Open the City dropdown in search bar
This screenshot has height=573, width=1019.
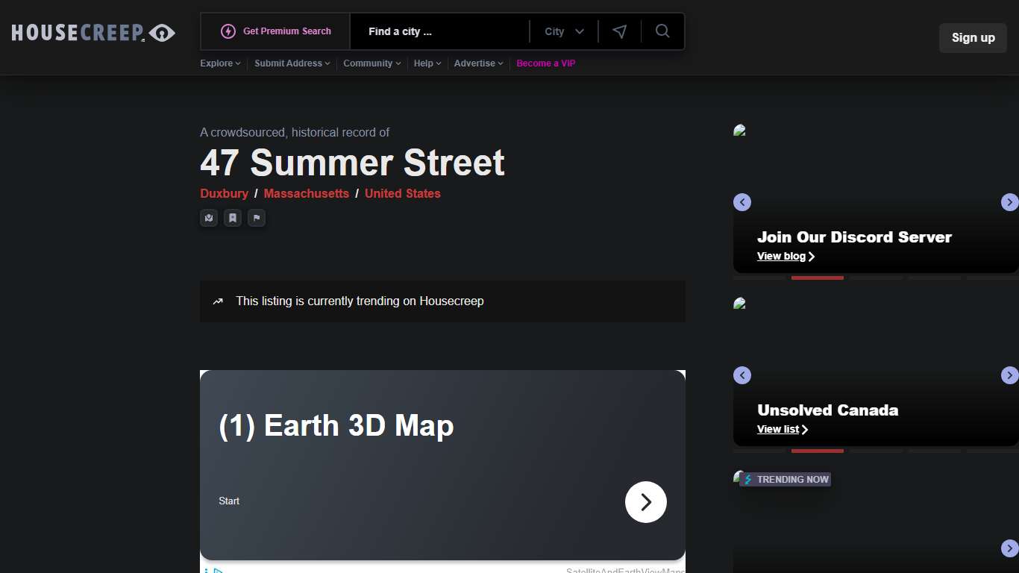click(564, 31)
